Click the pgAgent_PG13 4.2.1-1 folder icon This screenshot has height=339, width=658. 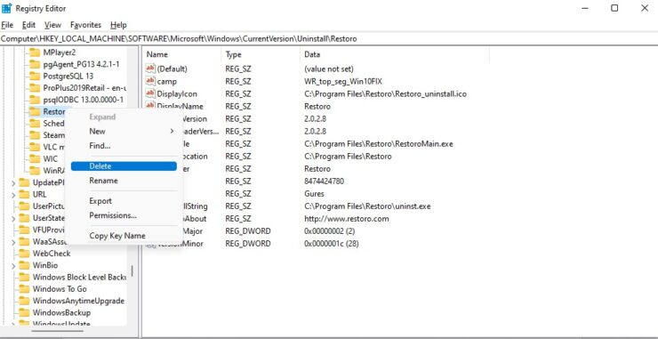pyautogui.click(x=35, y=64)
